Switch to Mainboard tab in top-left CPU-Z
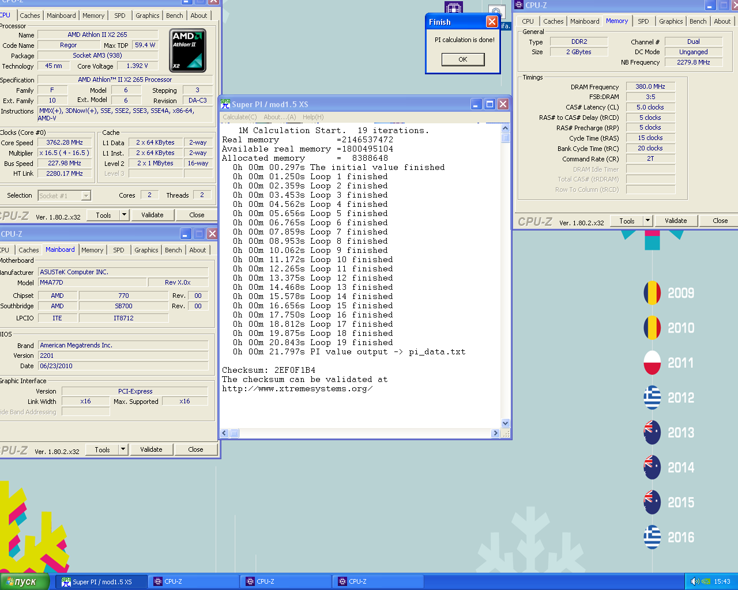Screen dimensions: 738x590 pos(61,16)
